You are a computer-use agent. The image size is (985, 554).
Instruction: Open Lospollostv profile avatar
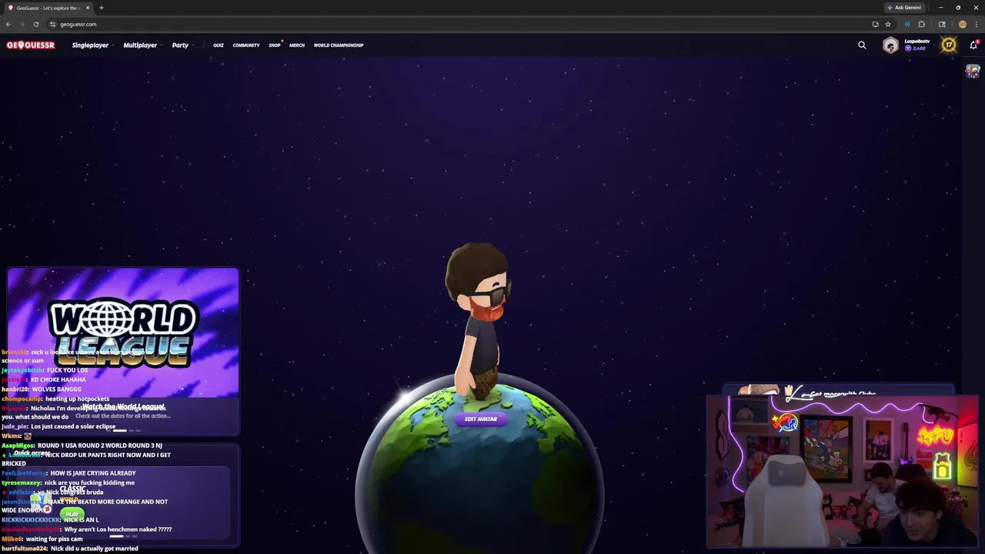click(890, 45)
